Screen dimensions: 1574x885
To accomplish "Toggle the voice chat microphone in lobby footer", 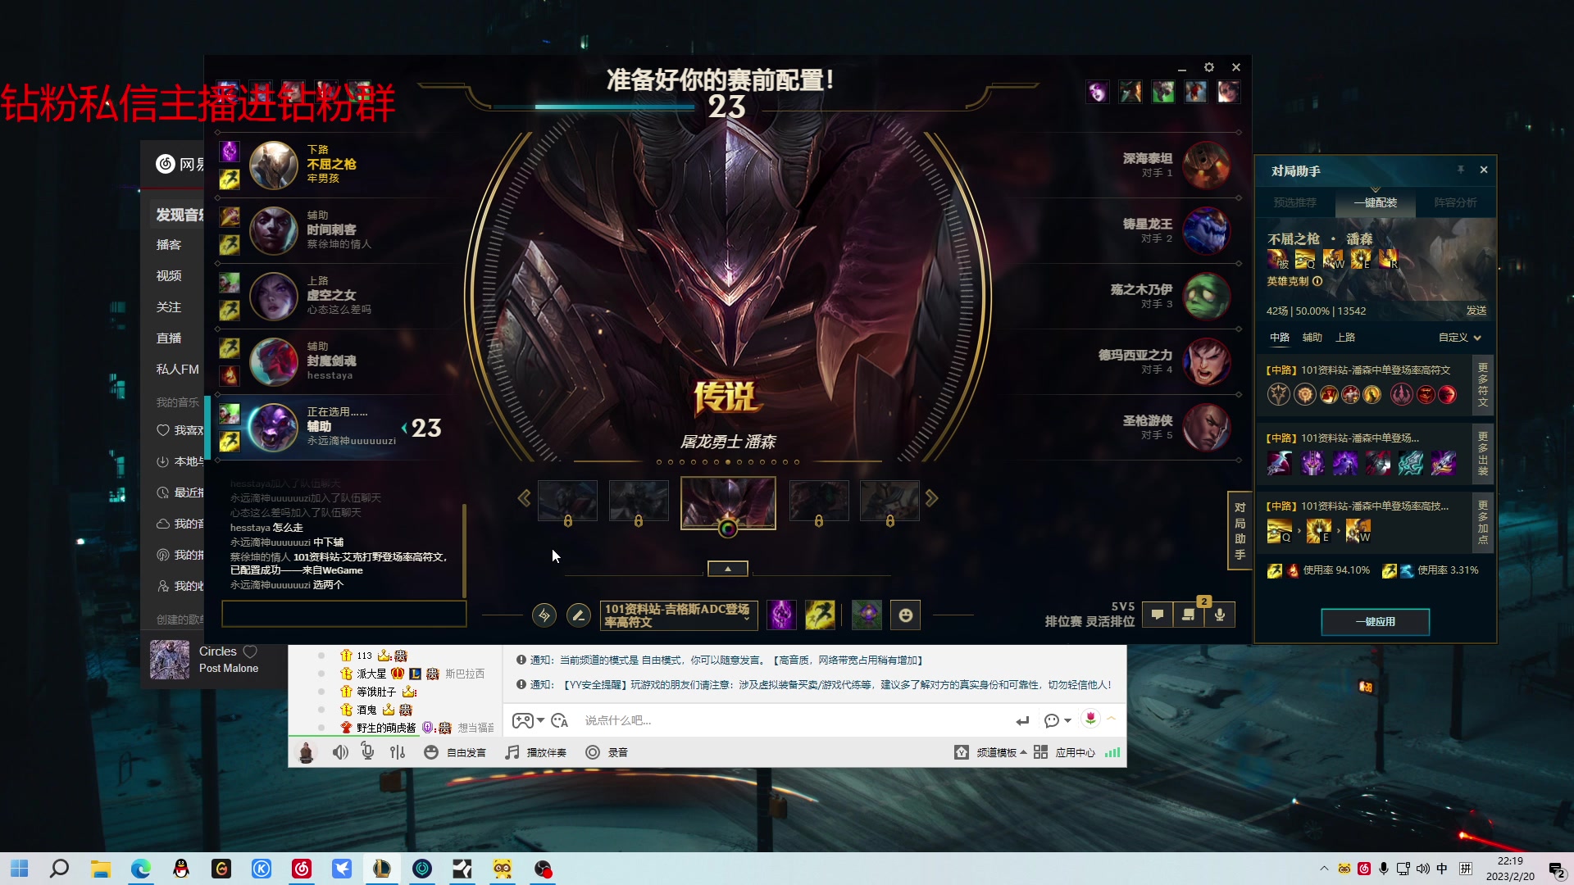I will click(x=1220, y=615).
